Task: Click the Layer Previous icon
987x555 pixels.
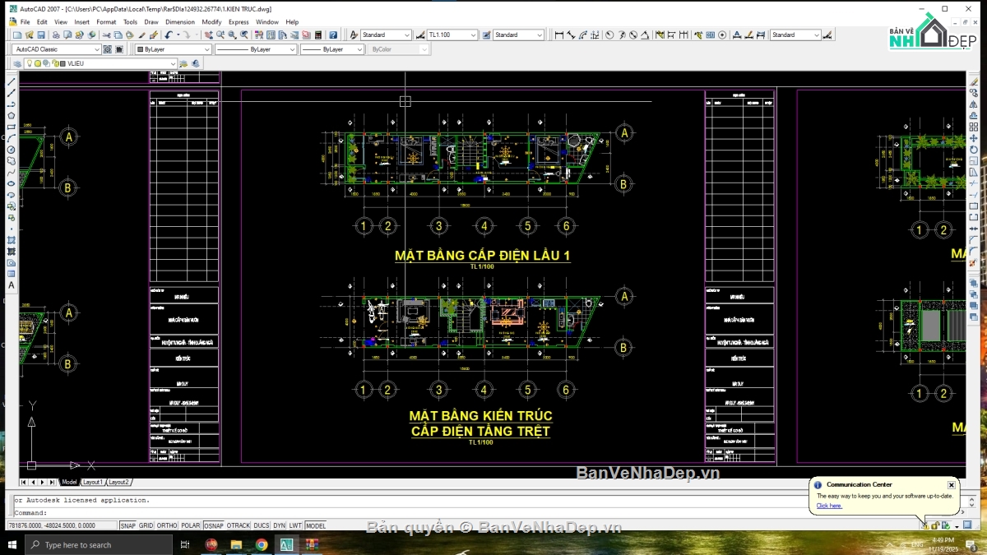Action: 195,63
